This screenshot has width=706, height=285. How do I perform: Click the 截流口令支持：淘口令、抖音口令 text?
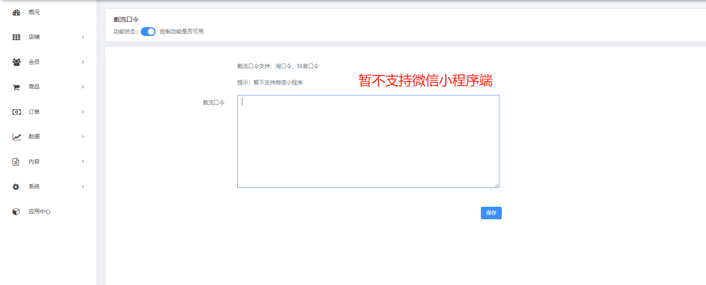[278, 66]
